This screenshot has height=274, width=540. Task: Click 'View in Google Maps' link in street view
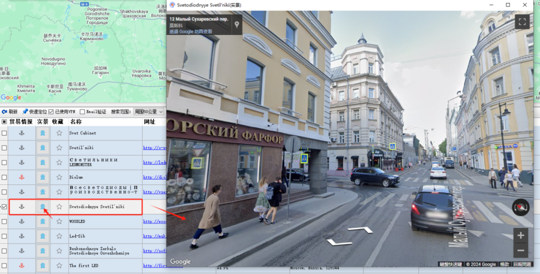190,31
